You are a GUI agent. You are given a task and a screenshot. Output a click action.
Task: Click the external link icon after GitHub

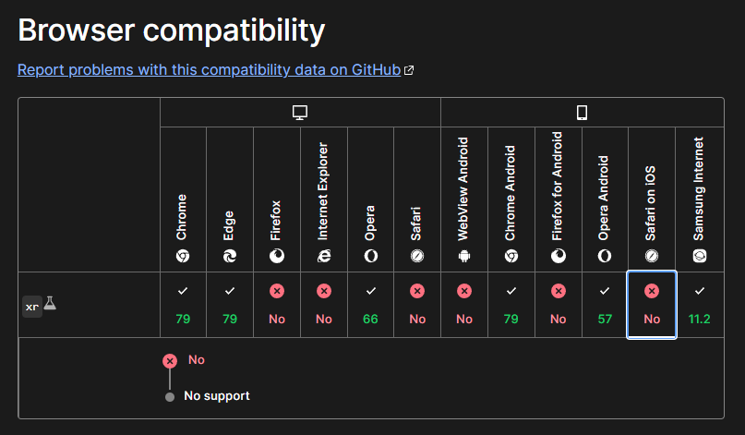(x=409, y=70)
